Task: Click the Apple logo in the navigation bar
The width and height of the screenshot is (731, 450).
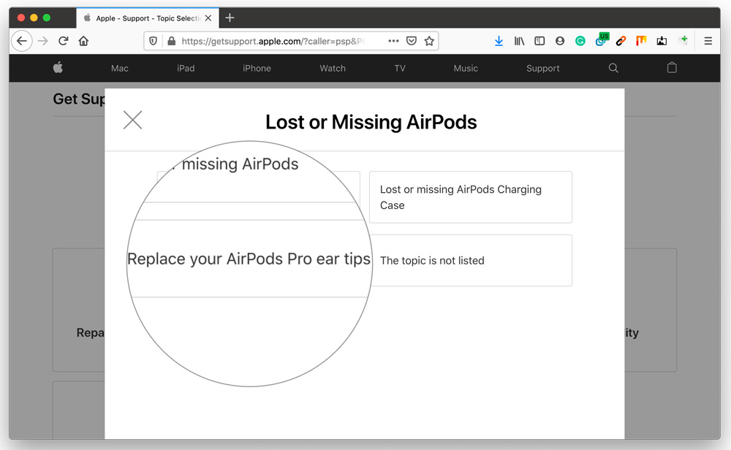Action: point(58,68)
